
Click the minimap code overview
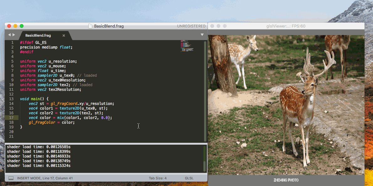(x=187, y=46)
